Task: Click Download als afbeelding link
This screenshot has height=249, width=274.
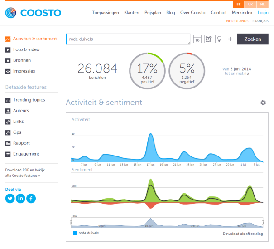Action: (243, 234)
